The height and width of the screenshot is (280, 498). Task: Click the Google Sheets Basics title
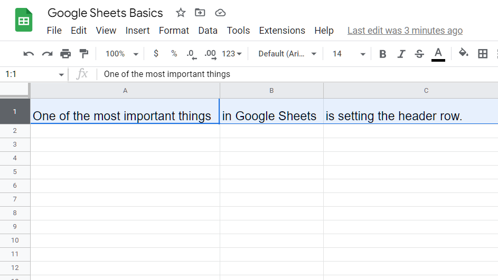pyautogui.click(x=105, y=13)
